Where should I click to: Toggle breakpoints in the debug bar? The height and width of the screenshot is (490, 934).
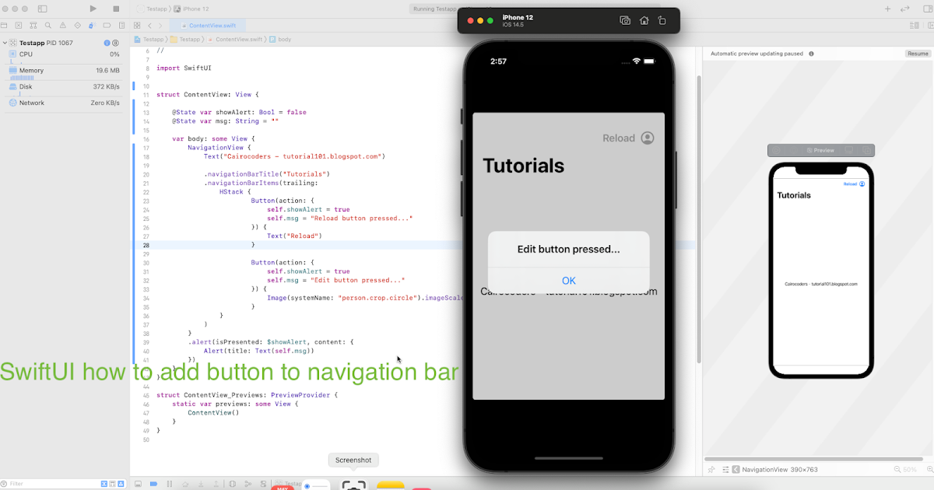point(153,484)
